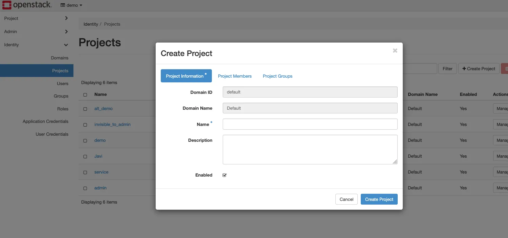Expand the Admin sidebar section
The image size is (508, 238).
pyautogui.click(x=34, y=31)
